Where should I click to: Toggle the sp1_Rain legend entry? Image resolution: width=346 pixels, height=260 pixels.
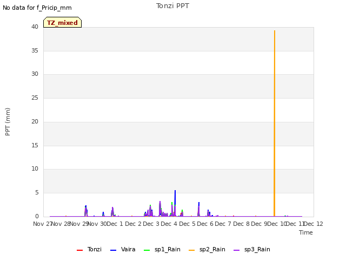click(162, 250)
